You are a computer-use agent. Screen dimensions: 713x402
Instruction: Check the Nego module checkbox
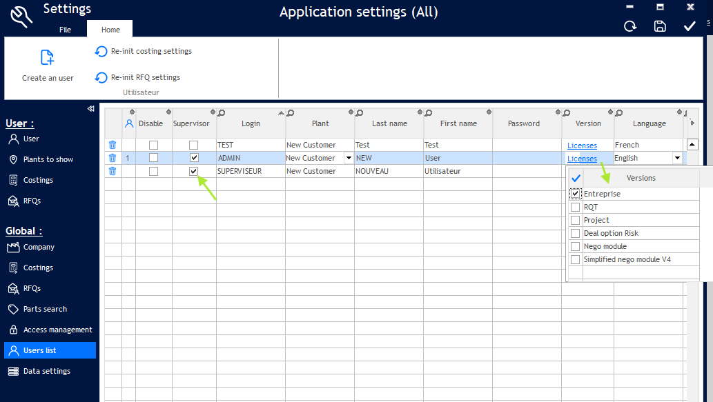click(575, 246)
